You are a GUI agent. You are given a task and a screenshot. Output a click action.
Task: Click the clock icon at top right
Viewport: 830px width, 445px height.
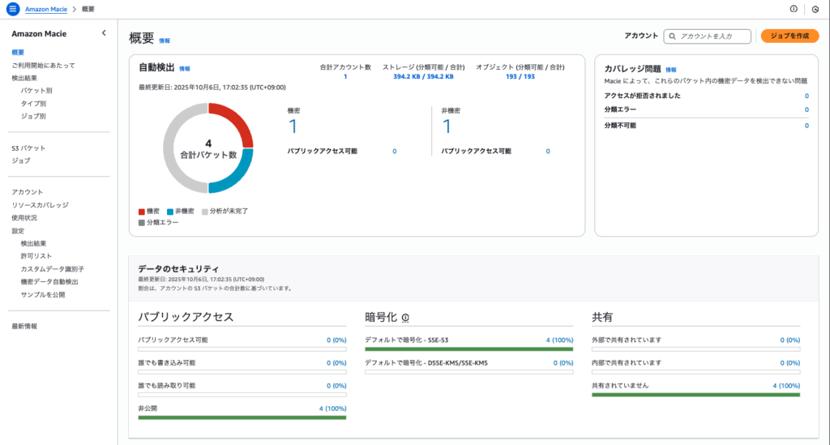815,9
